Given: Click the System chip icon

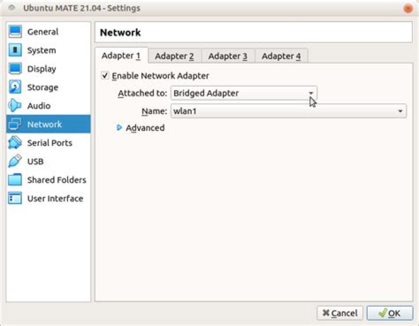Looking at the screenshot, I should (15, 50).
